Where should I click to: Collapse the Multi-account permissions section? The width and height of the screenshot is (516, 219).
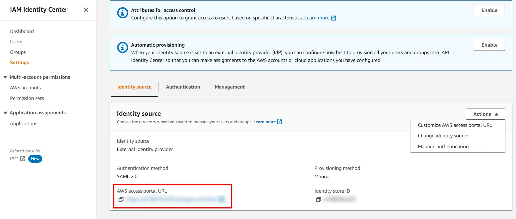point(5,77)
